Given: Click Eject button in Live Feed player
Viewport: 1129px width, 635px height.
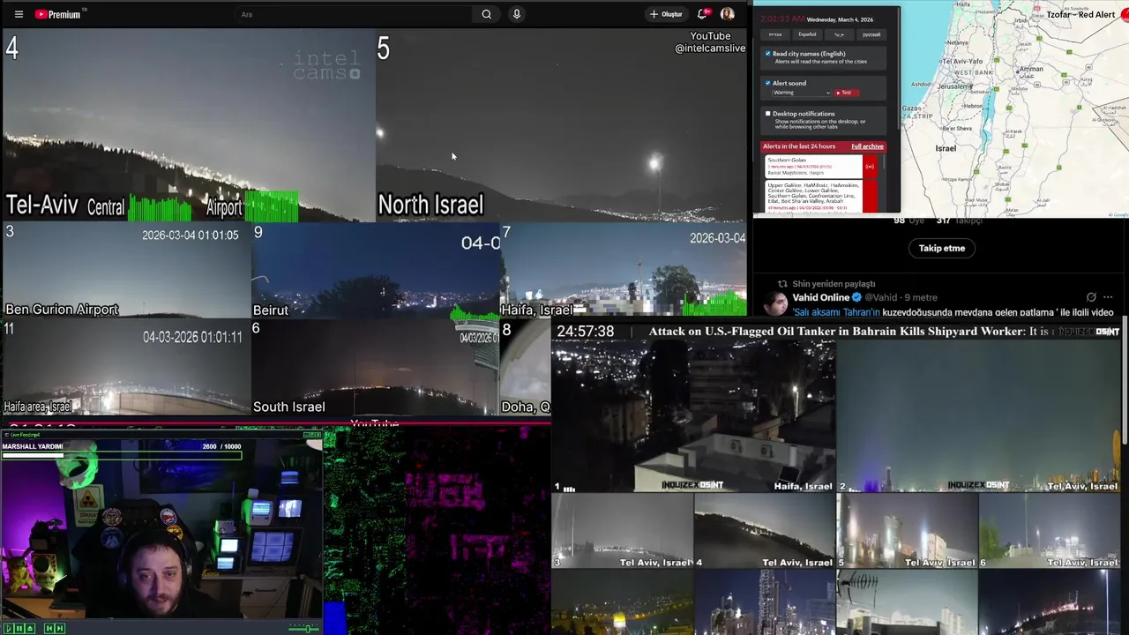Looking at the screenshot, I should pos(30,628).
